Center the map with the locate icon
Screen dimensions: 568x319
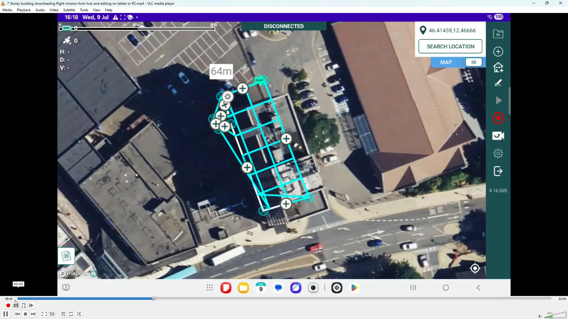[475, 268]
